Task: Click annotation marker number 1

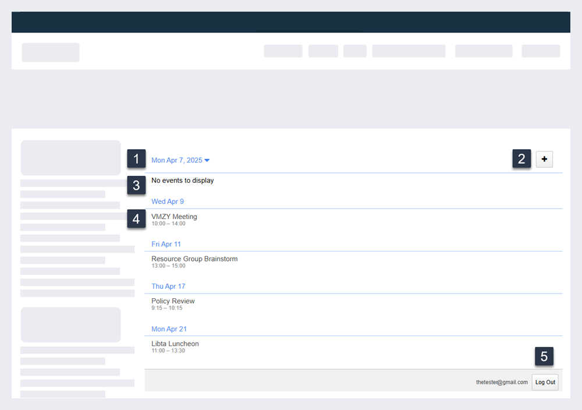Action: coord(136,158)
